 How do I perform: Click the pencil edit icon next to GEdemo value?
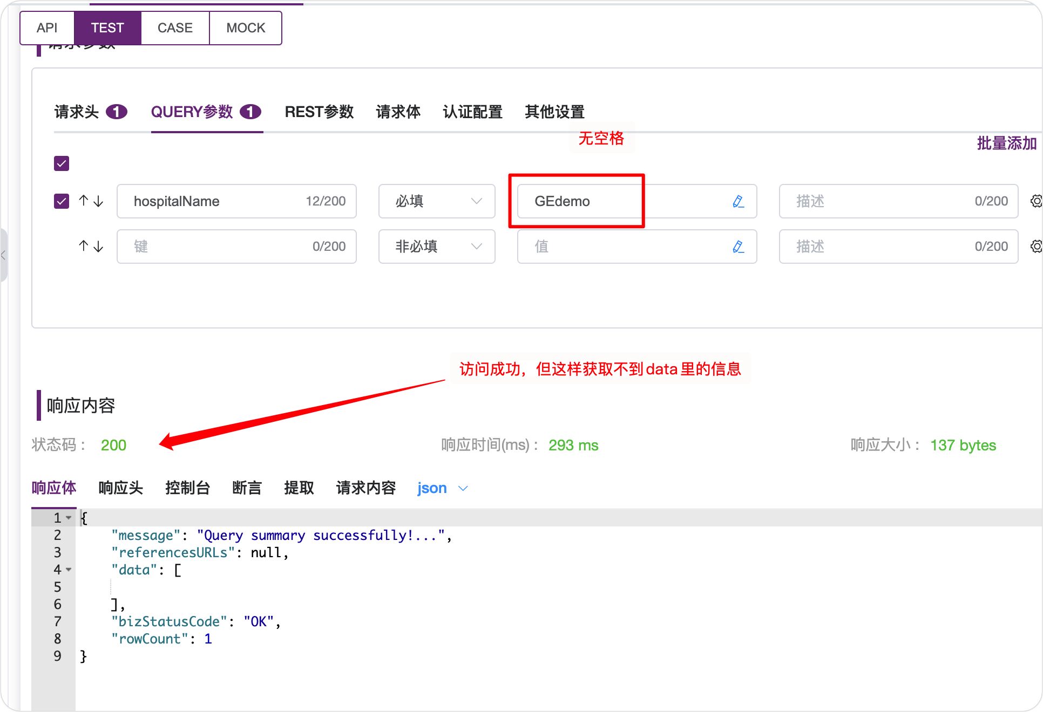[x=738, y=201]
